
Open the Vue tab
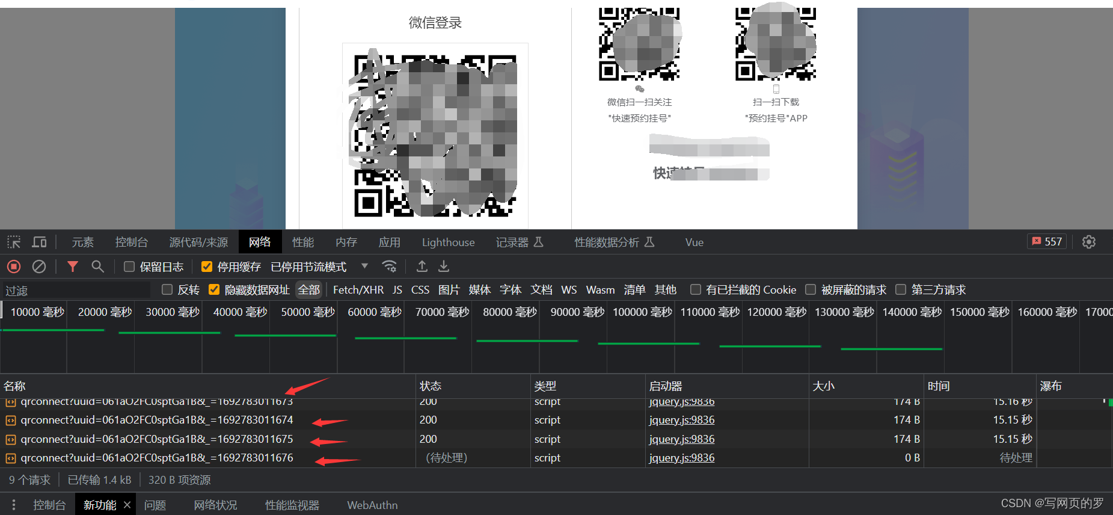[x=694, y=242]
